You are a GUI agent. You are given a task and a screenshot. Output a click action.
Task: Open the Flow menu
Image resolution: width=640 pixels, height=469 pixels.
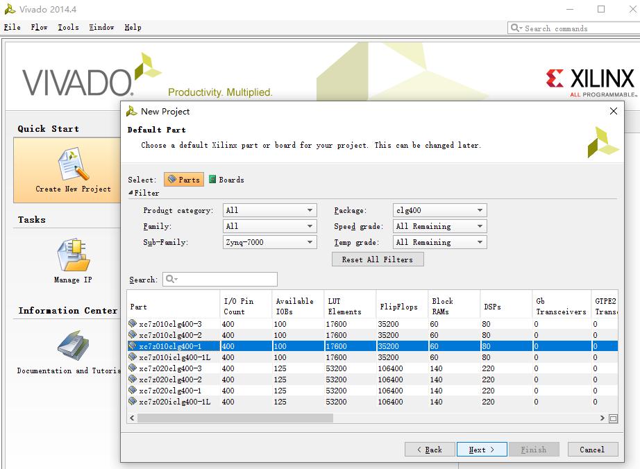tap(39, 28)
